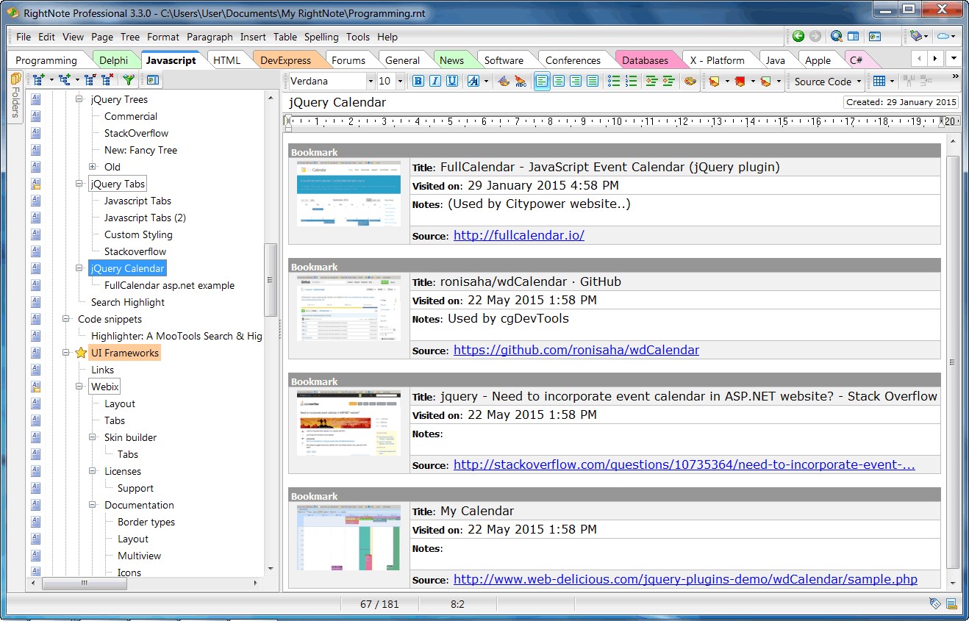The width and height of the screenshot is (969, 621).
Task: Increase paragraph indent
Action: tap(668, 82)
